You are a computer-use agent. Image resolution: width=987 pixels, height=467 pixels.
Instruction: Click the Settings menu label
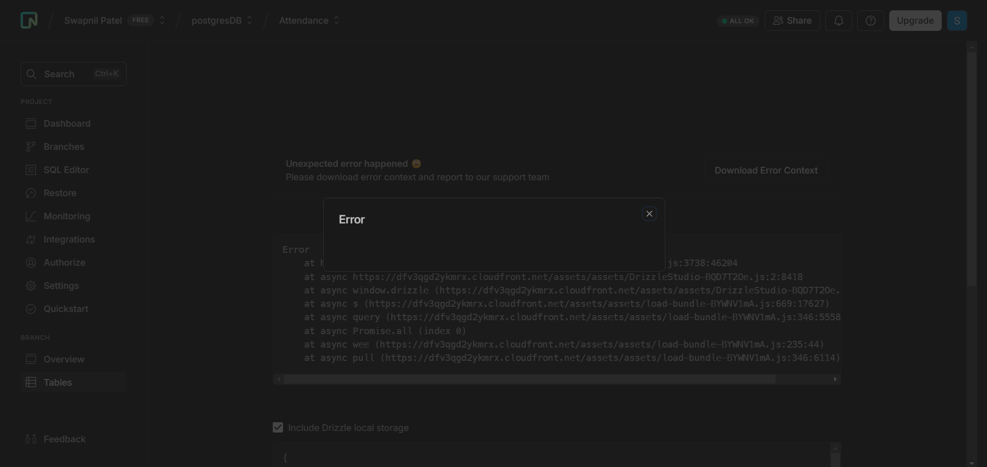point(61,286)
